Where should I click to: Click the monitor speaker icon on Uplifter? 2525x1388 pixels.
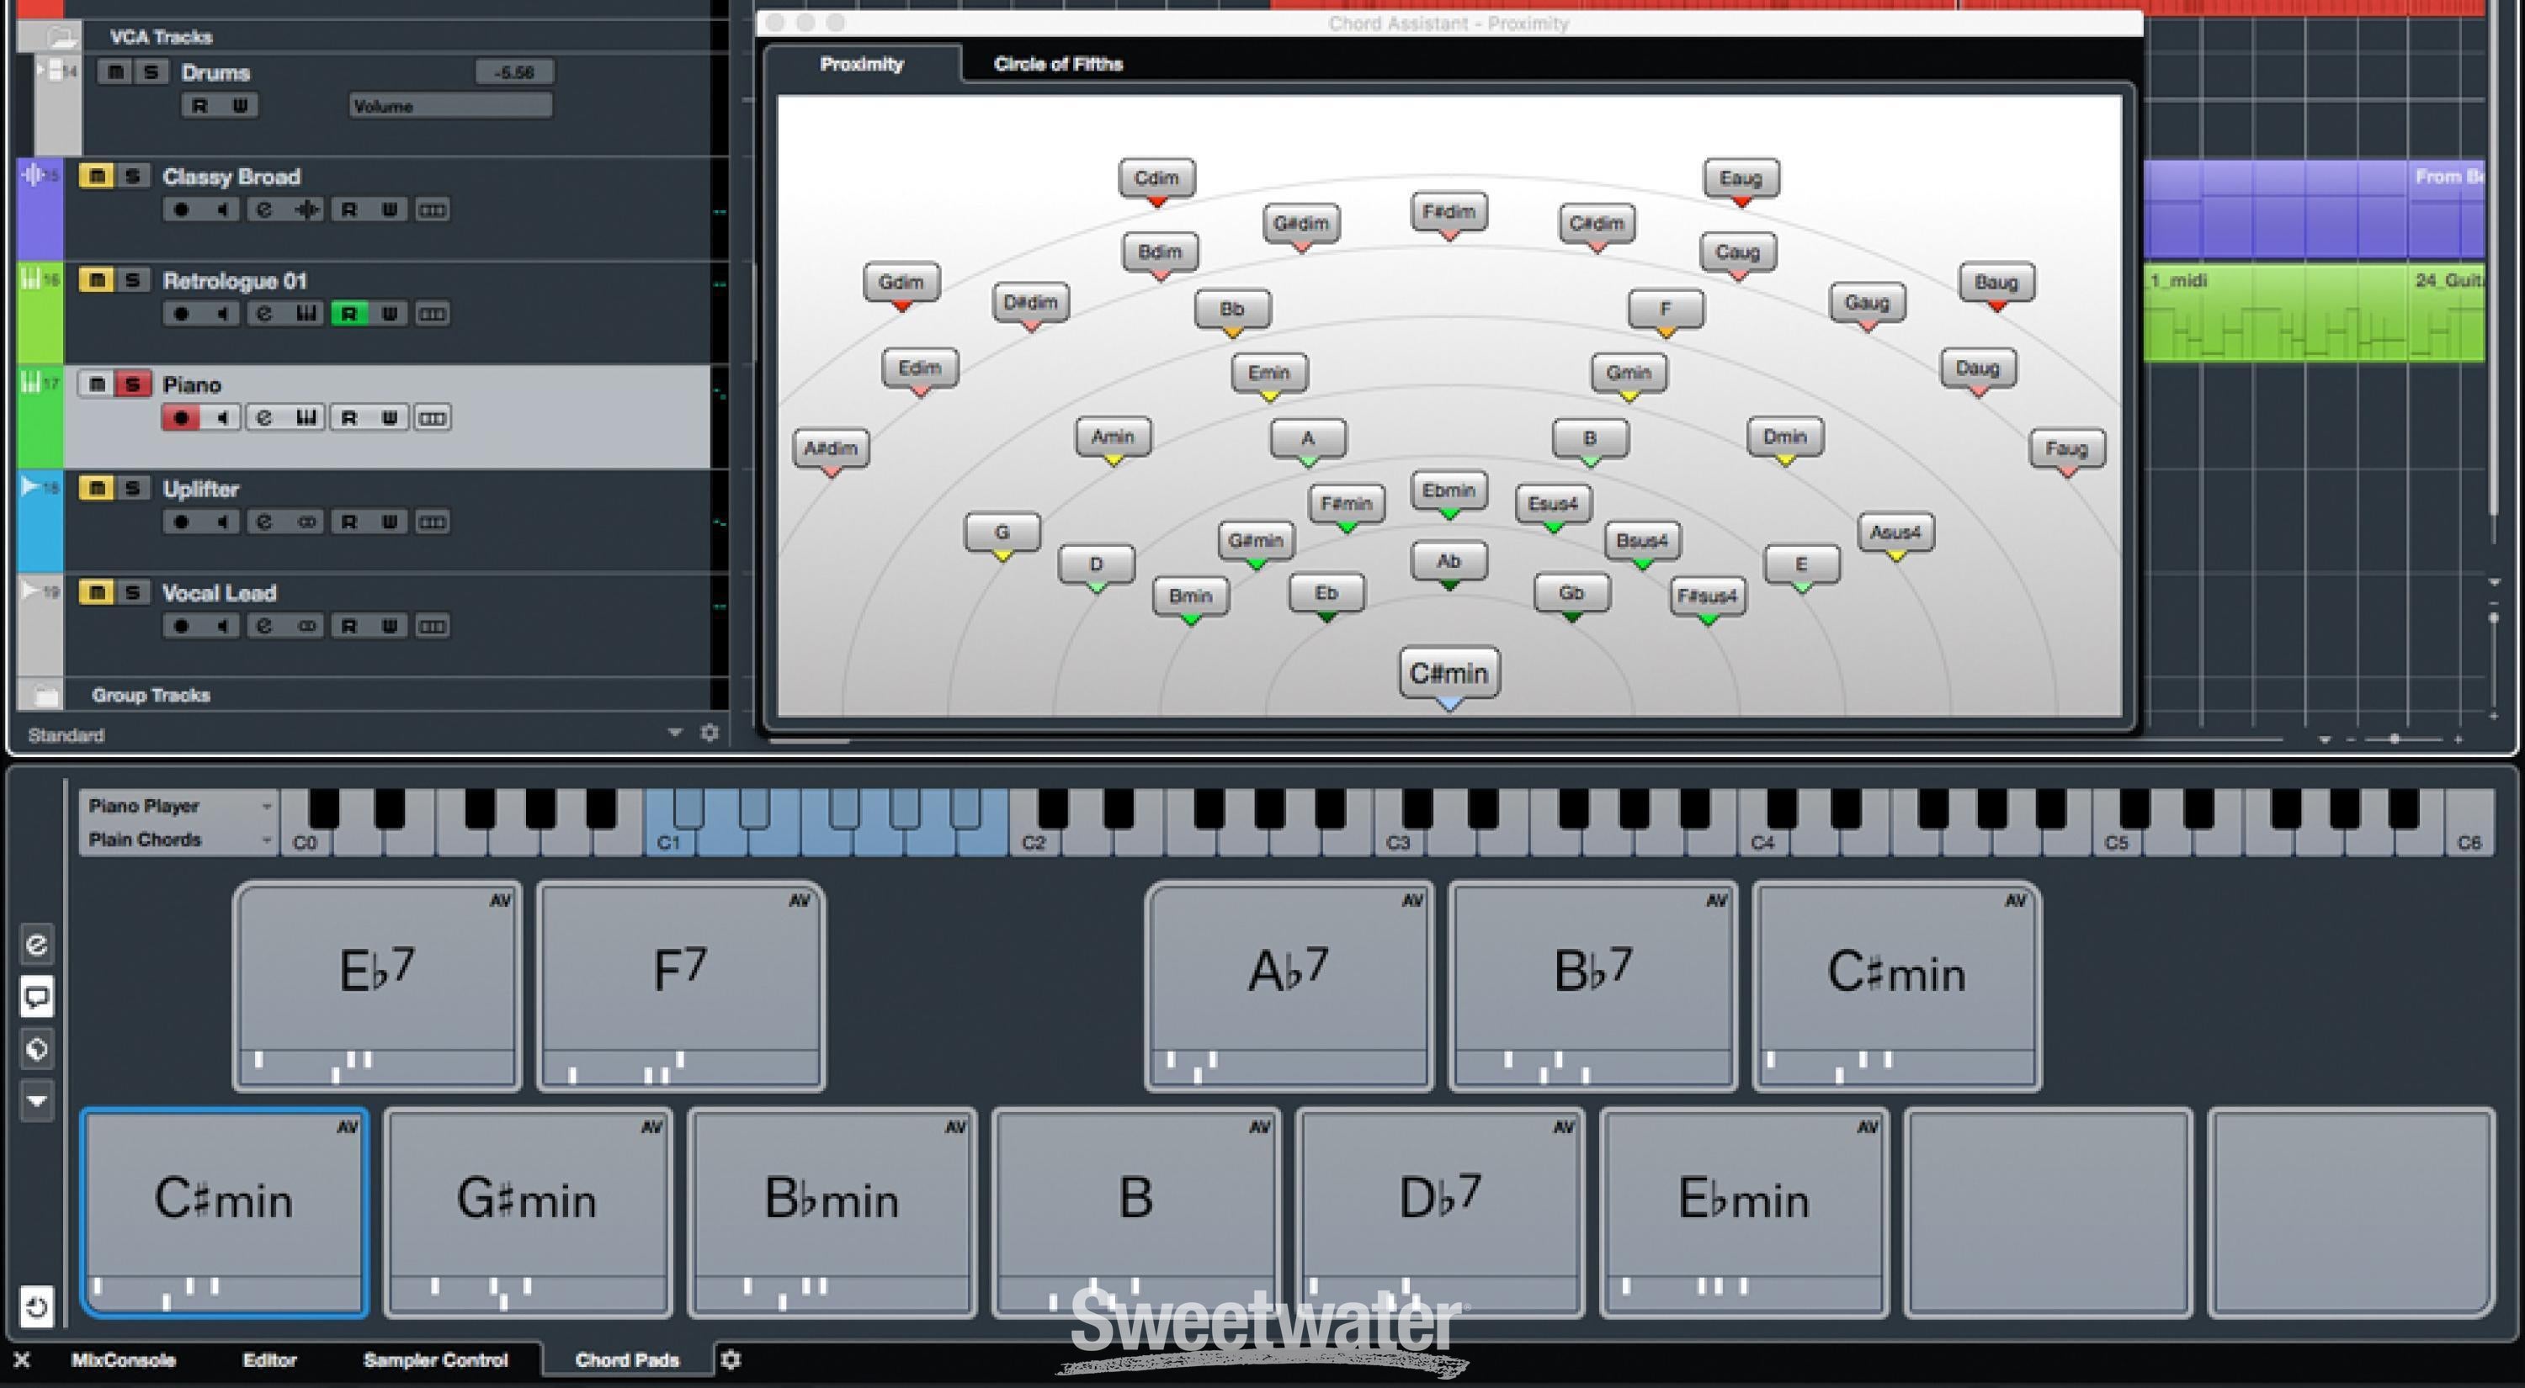click(x=222, y=522)
